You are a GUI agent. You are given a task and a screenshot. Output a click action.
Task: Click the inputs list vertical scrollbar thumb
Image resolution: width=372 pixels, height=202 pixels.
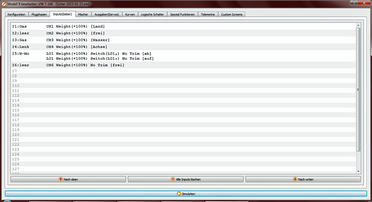coord(358,90)
